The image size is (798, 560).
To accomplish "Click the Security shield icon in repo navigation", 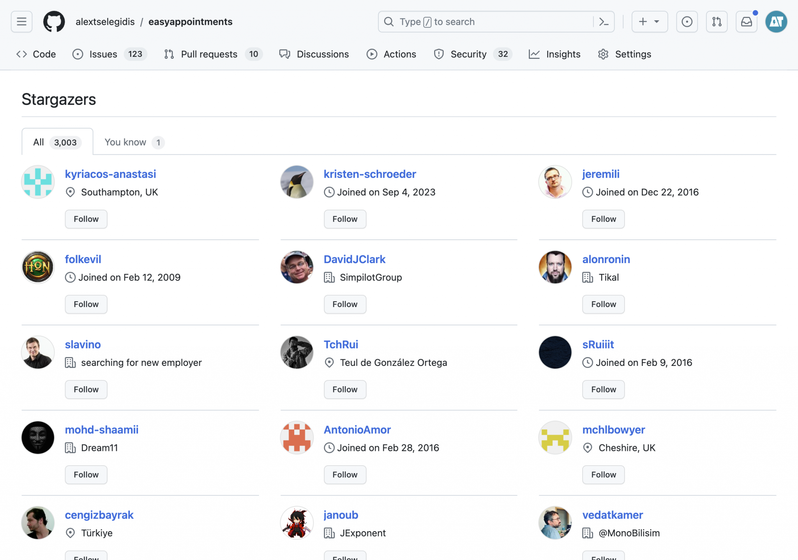I will tap(438, 54).
